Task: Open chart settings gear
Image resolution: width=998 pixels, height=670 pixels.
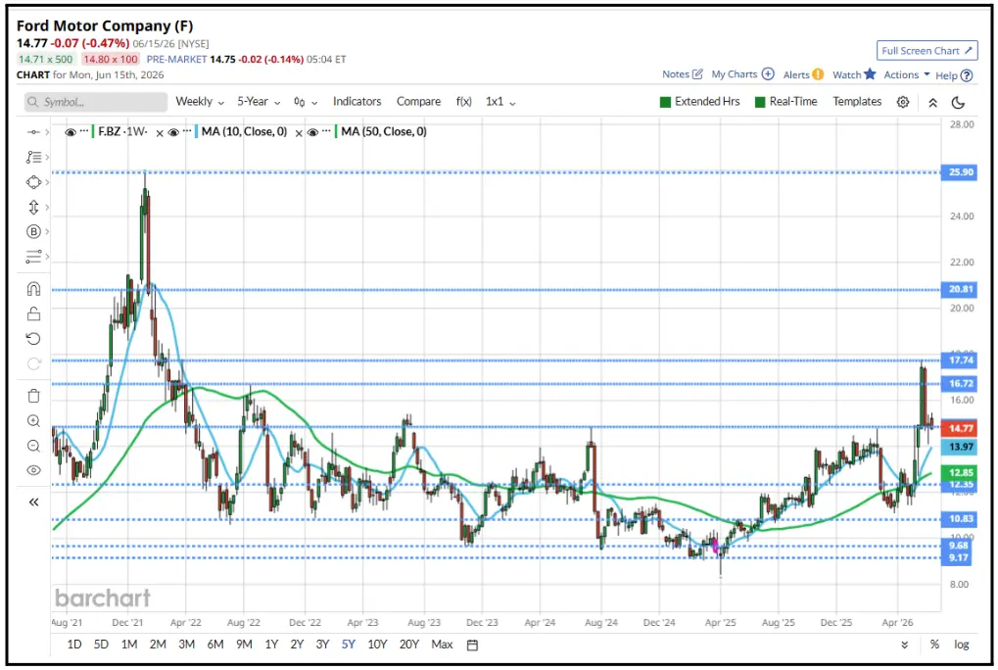Action: pyautogui.click(x=903, y=102)
